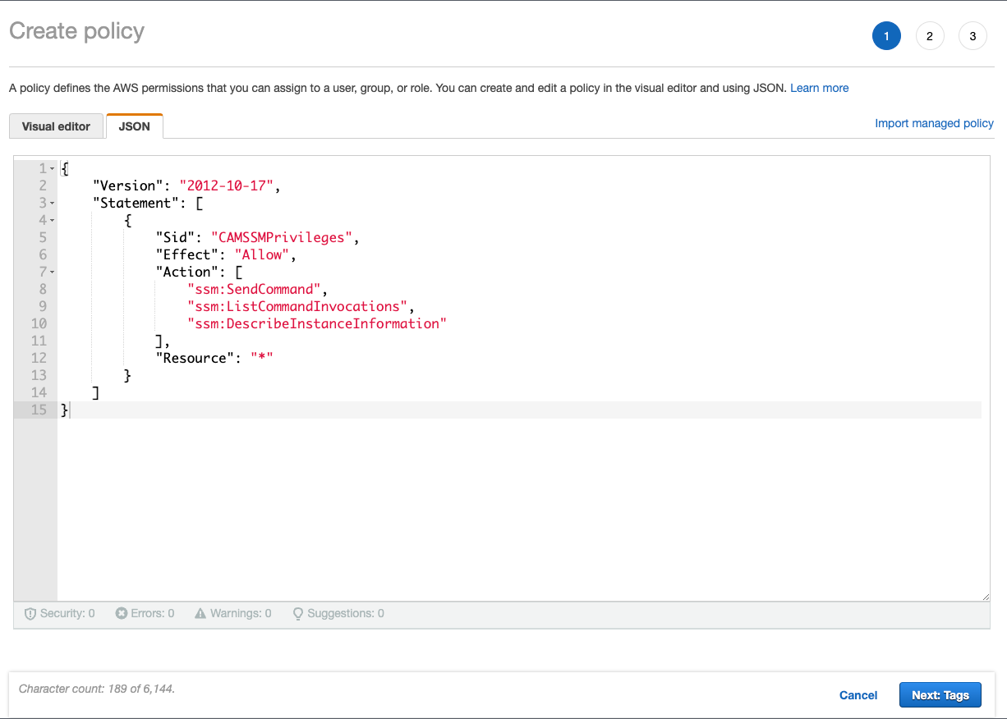Go to step 1 indicator

[886, 36]
